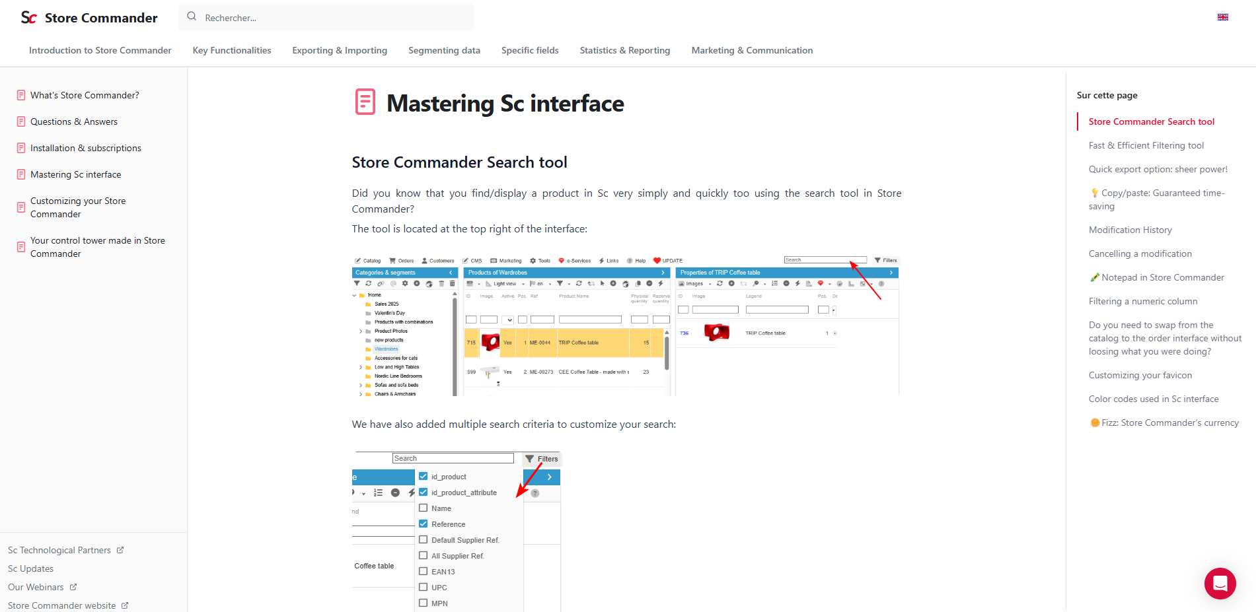Expand the Exporting & Importing menu
The width and height of the screenshot is (1256, 612).
[340, 50]
